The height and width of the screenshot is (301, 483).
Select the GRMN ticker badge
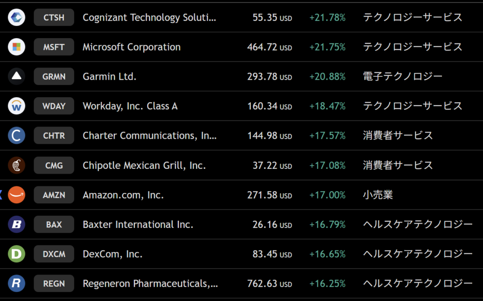click(x=54, y=76)
